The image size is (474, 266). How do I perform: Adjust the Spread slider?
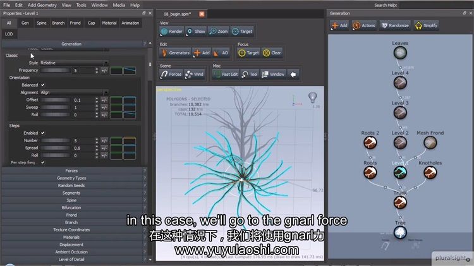tap(56, 148)
